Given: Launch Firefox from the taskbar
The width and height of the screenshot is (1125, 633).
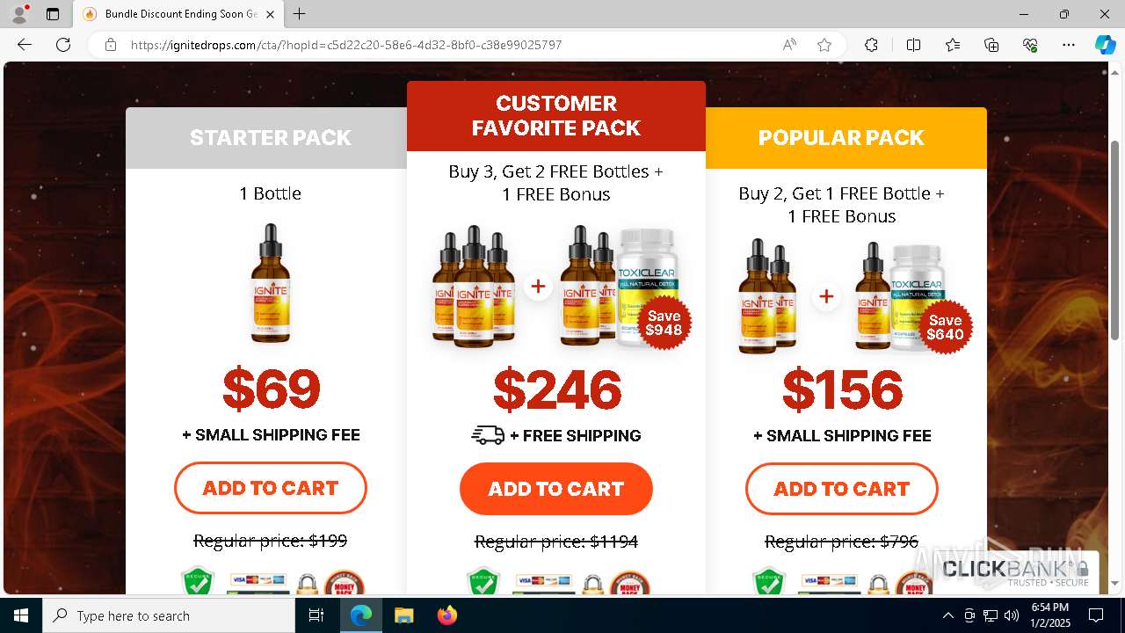Looking at the screenshot, I should [x=447, y=615].
